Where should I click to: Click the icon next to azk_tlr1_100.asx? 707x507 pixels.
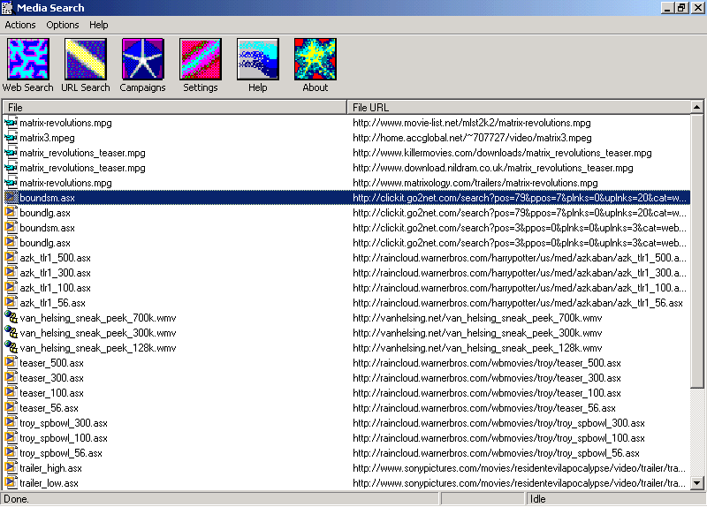(x=11, y=288)
